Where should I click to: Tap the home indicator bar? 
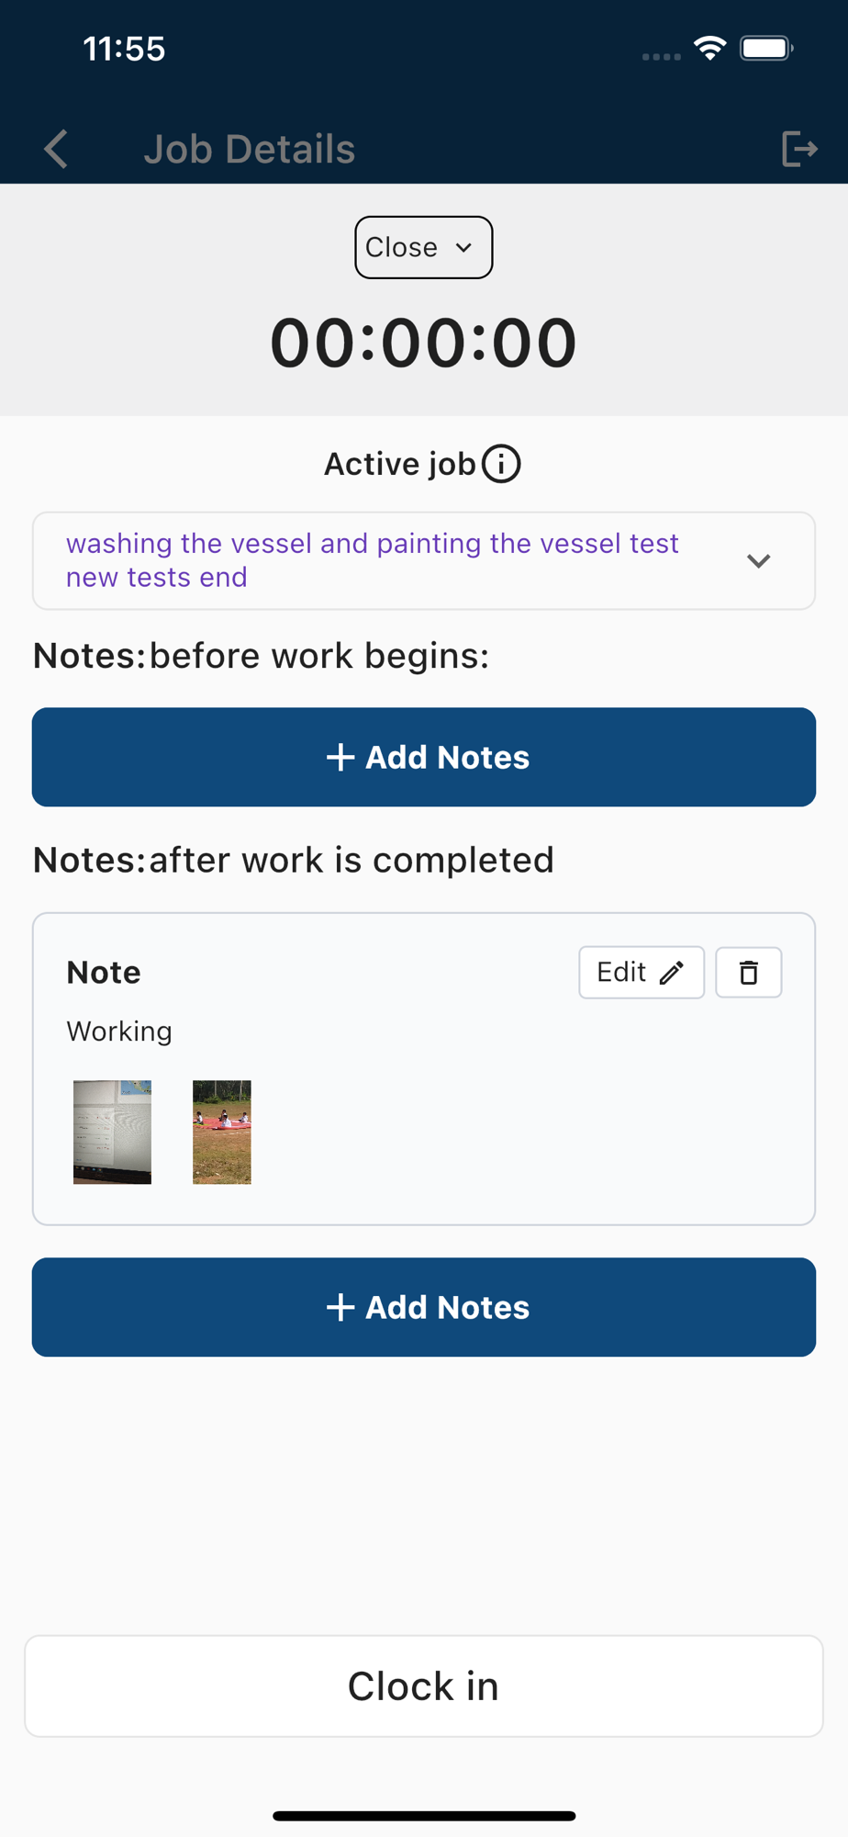coord(424,1815)
